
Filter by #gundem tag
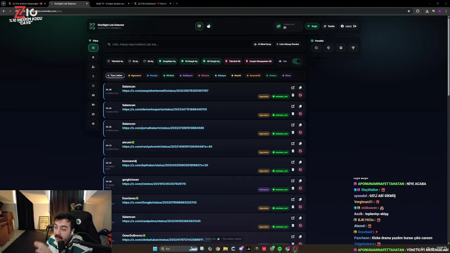(135, 76)
